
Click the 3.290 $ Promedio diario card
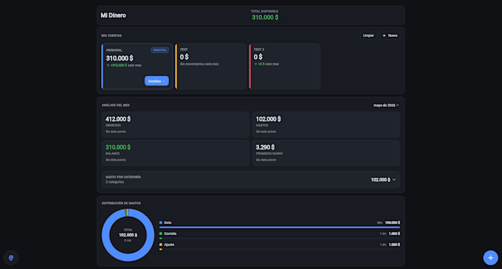[x=326, y=153]
